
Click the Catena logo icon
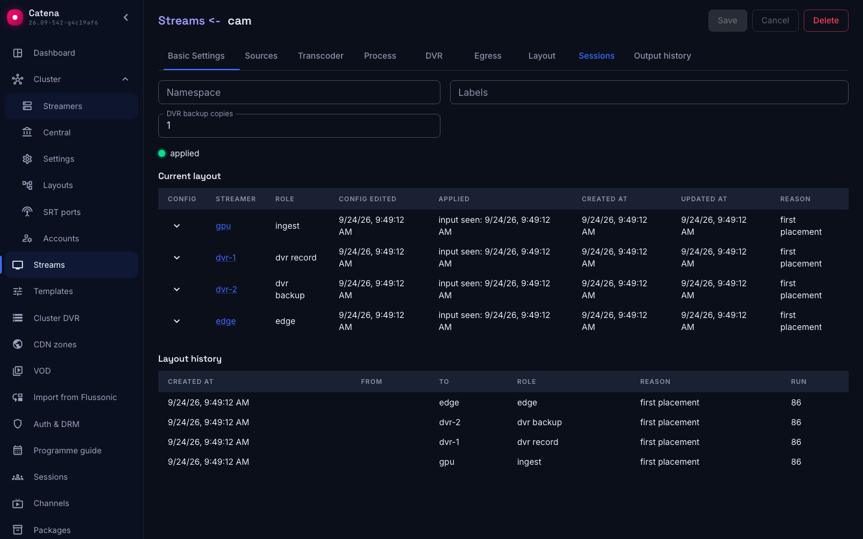click(15, 17)
